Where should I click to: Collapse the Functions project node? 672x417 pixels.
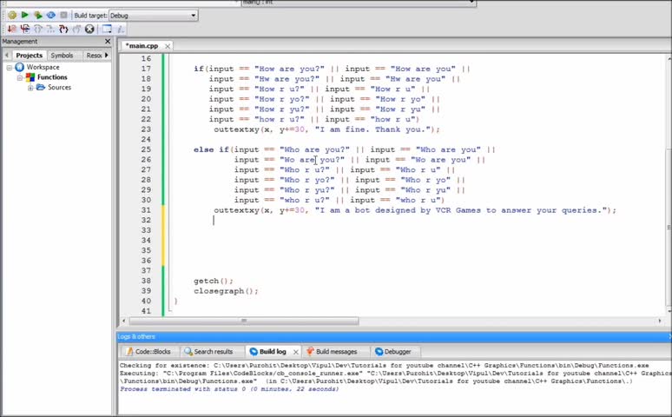coord(20,77)
